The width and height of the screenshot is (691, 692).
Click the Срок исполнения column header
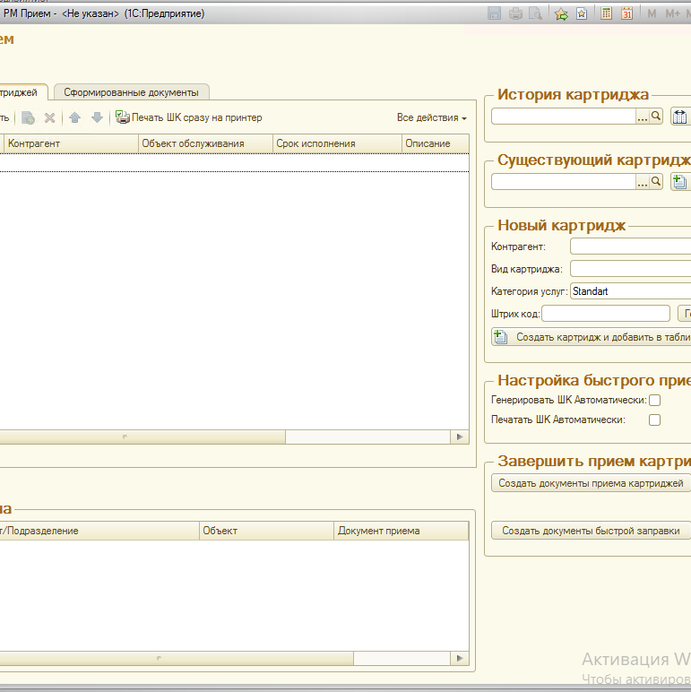click(x=337, y=144)
